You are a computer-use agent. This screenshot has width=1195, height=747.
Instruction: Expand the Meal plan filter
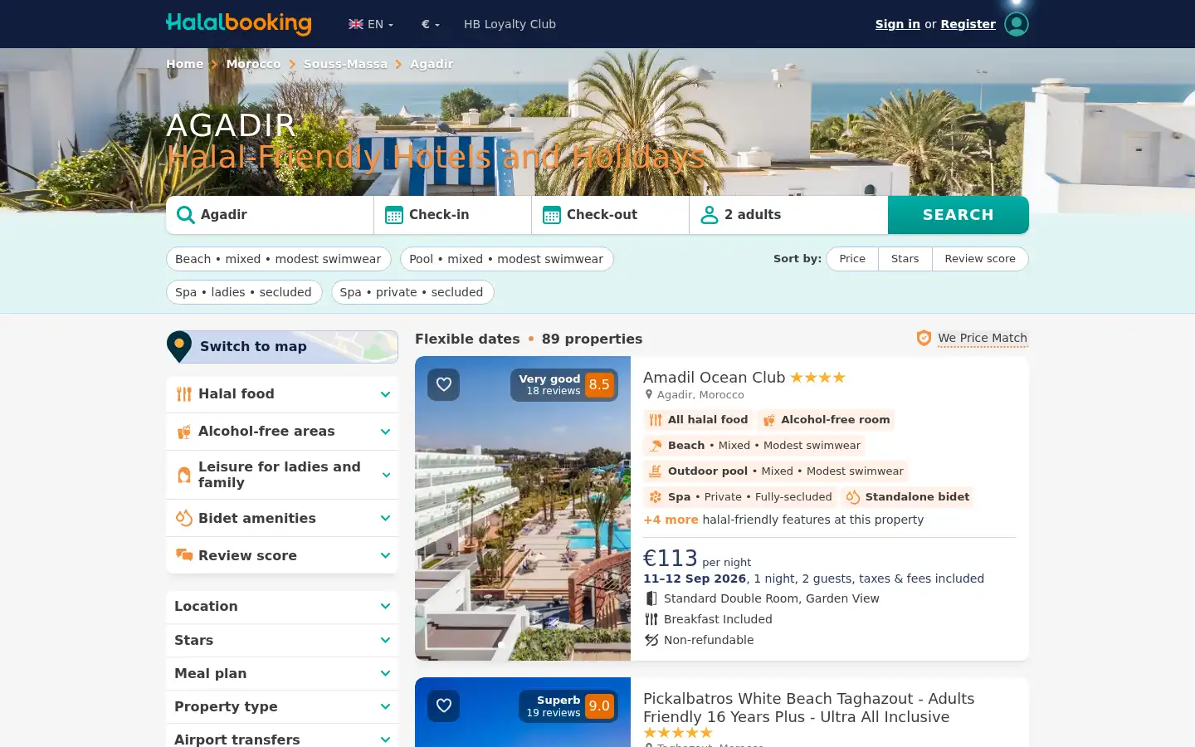coord(282,673)
